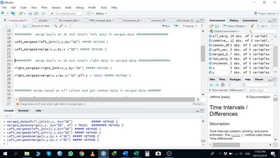The height and width of the screenshot is (158, 280).
Task: Open Word from the taskbar
Action: pos(126,154)
